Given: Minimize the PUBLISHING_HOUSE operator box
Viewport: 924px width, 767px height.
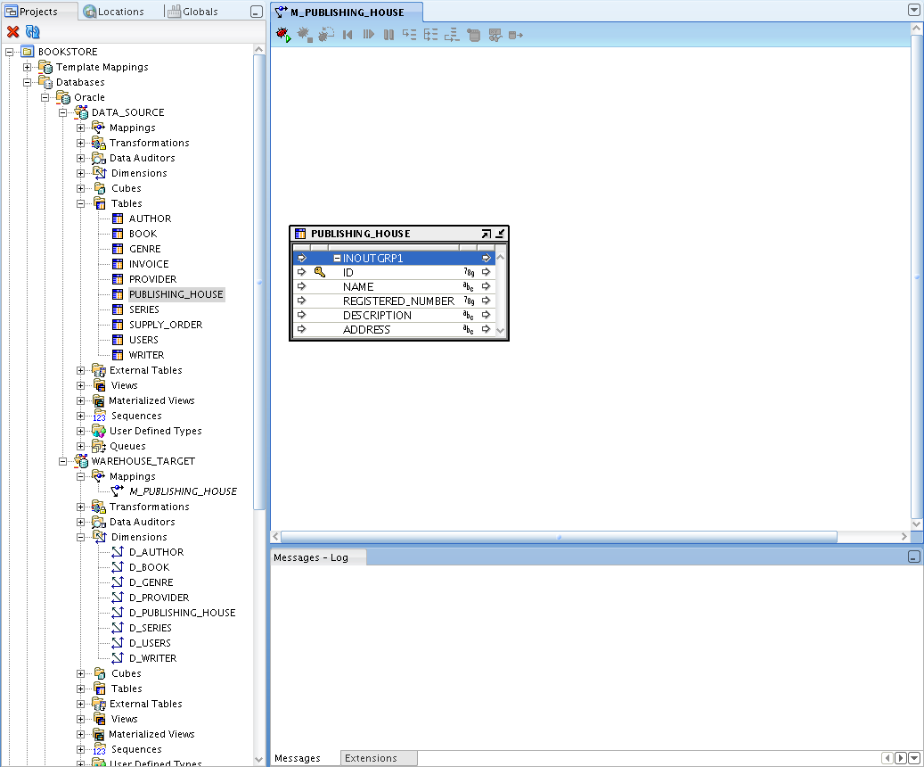Looking at the screenshot, I should (500, 234).
